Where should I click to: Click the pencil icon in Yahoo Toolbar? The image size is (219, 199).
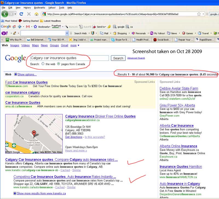(15, 33)
